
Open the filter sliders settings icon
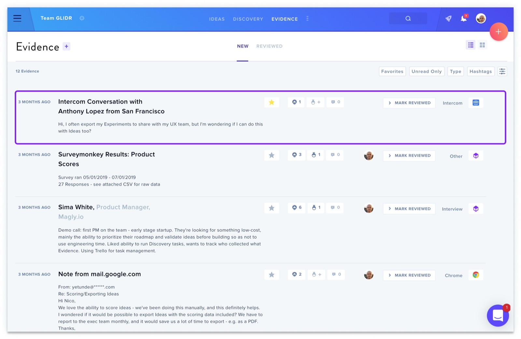(x=502, y=72)
